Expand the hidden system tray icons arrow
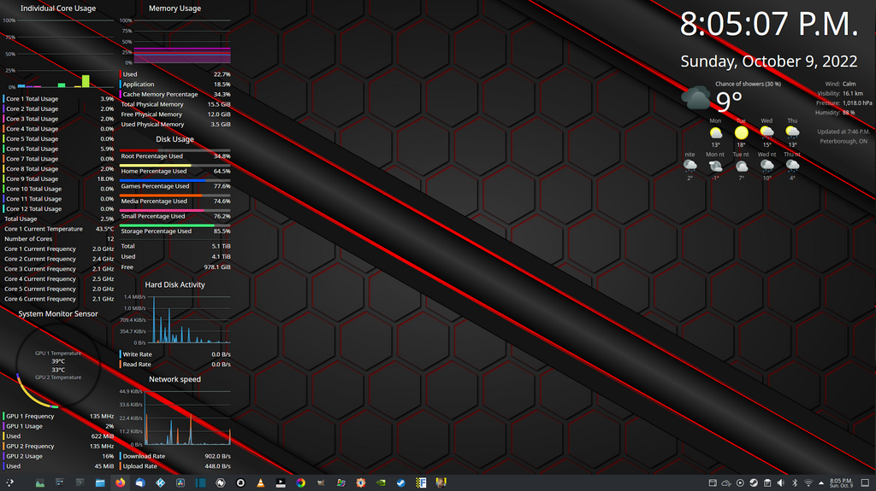This screenshot has width=876, height=491. coord(821,482)
